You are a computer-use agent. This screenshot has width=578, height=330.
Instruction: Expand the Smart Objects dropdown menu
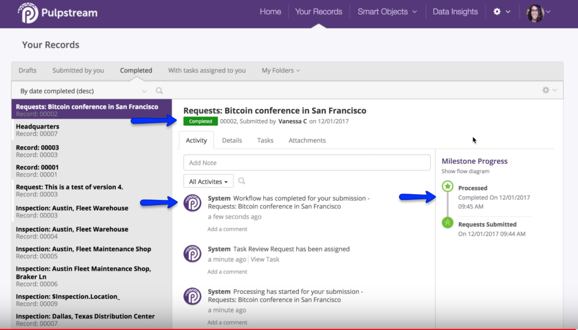click(387, 11)
